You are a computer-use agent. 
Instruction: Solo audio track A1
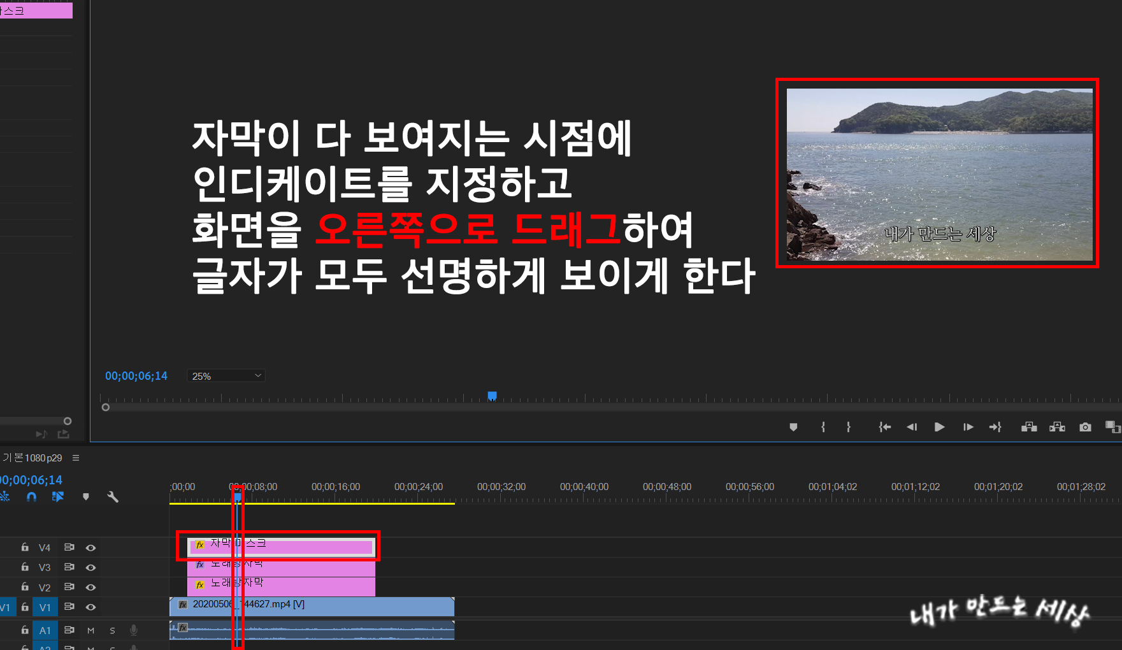[112, 630]
